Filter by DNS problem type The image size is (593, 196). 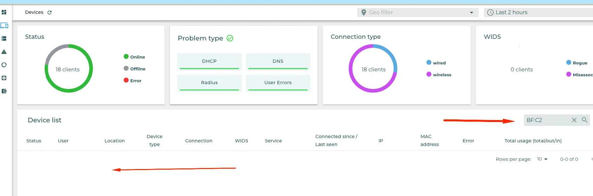click(x=278, y=61)
